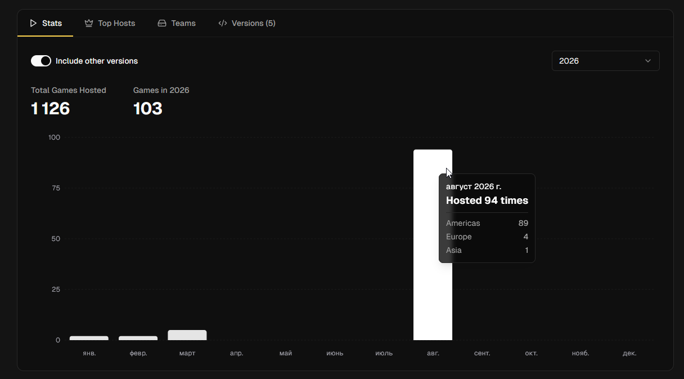Select the tall August (авг.) bar
Viewport: 684px width, 379px height.
[x=433, y=244]
